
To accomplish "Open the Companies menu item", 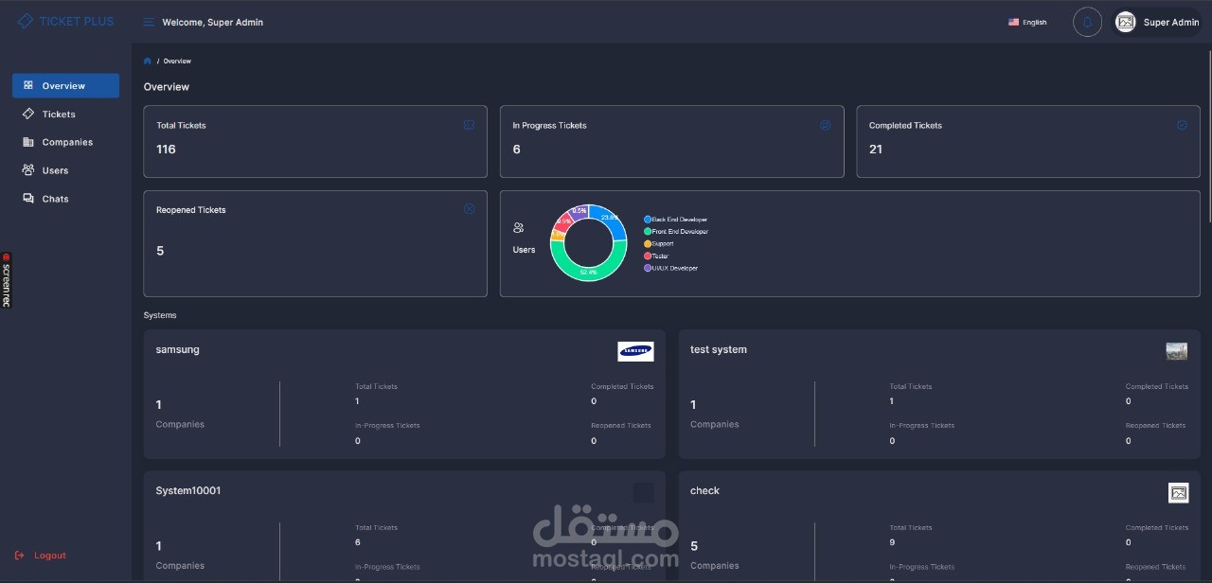I will pyautogui.click(x=65, y=142).
